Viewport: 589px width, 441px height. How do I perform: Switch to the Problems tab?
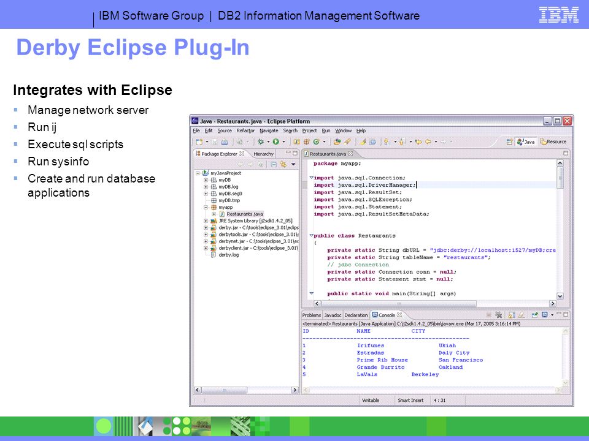[312, 315]
